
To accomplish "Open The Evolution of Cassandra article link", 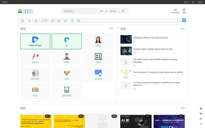I will click(x=158, y=72).
